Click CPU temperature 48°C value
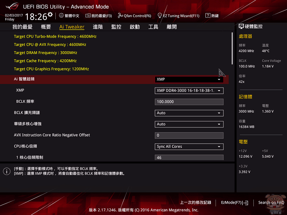Viewport: 287px width, 215px height. pyautogui.click(x=266, y=51)
